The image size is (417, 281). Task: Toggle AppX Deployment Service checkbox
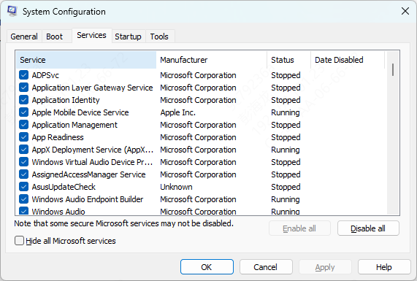click(23, 150)
